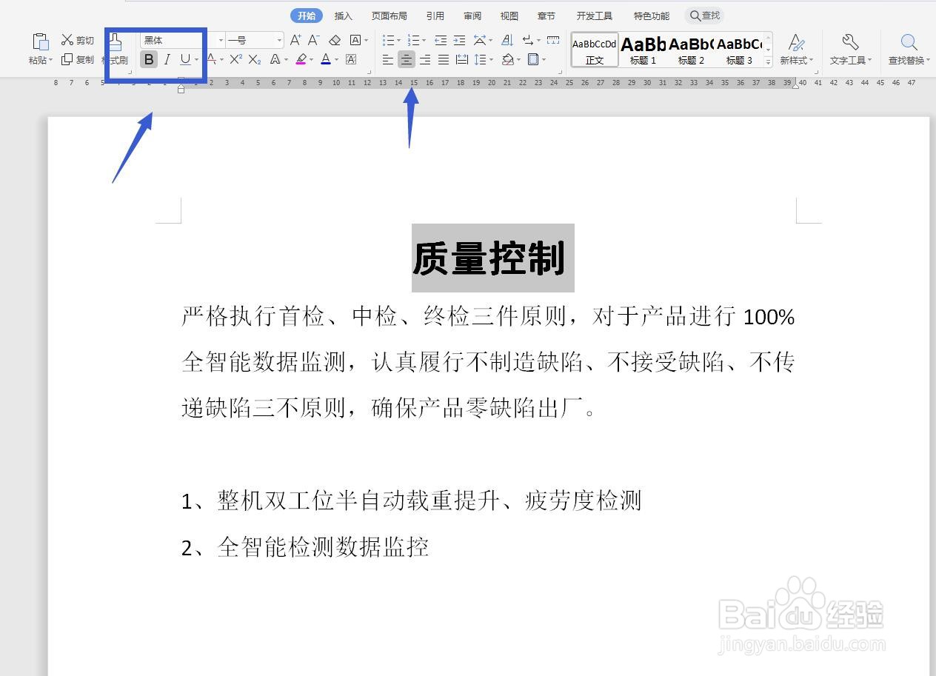Viewport: 936px width, 676px height.
Task: Click the sort text icon
Action: (507, 40)
